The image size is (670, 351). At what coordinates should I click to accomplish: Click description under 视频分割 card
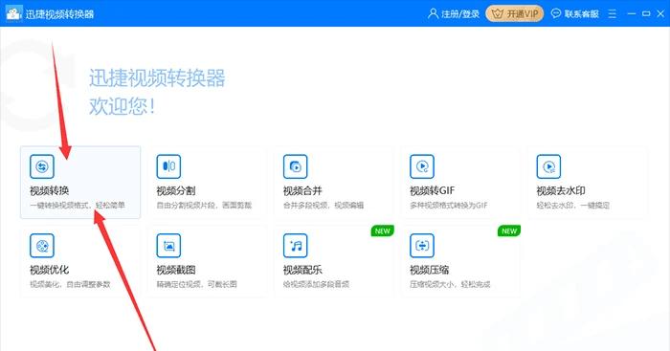point(204,206)
